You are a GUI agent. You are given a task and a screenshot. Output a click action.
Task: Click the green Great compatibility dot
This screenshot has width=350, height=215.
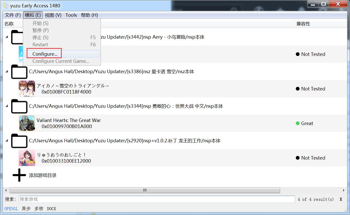pyautogui.click(x=298, y=123)
